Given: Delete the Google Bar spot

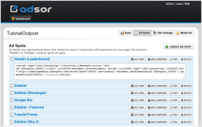Looking at the screenshot, I should tap(186, 100).
